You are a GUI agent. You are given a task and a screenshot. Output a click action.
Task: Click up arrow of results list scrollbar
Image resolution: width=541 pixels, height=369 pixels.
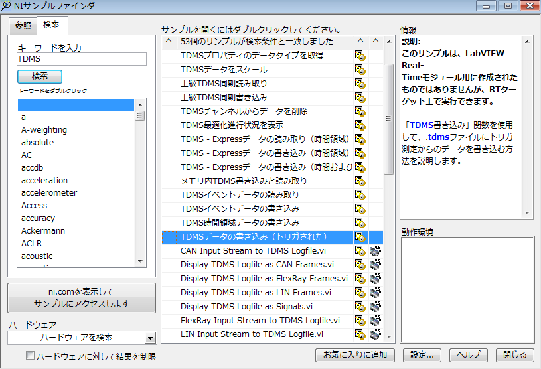[389, 42]
